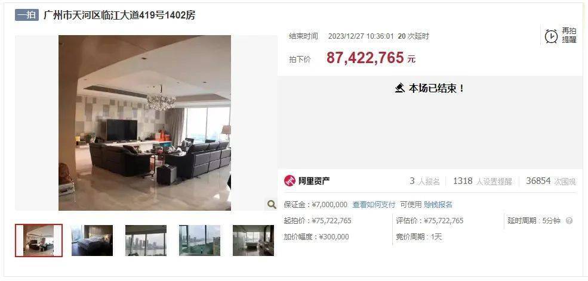Click the 阿里资产 brand name text
588x281 pixels.
click(314, 181)
